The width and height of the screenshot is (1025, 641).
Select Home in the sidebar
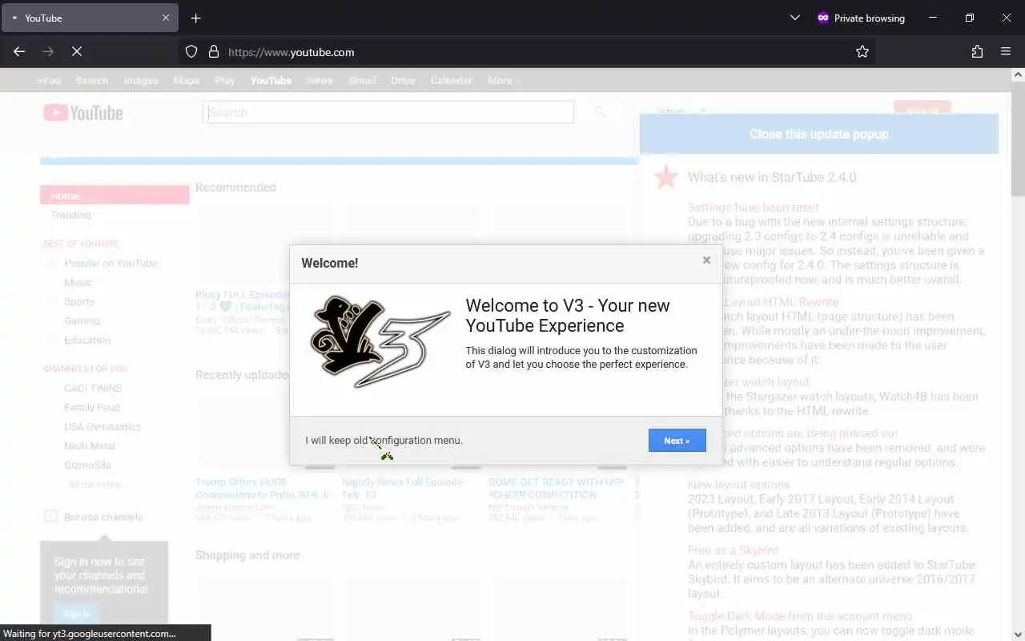(x=115, y=196)
